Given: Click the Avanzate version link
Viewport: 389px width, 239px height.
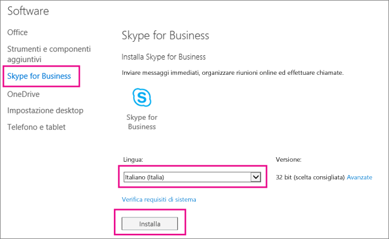Looking at the screenshot, I should [x=359, y=178].
